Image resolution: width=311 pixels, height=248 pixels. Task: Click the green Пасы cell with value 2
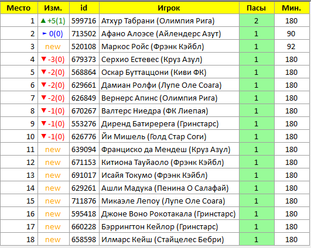pyautogui.click(x=257, y=20)
